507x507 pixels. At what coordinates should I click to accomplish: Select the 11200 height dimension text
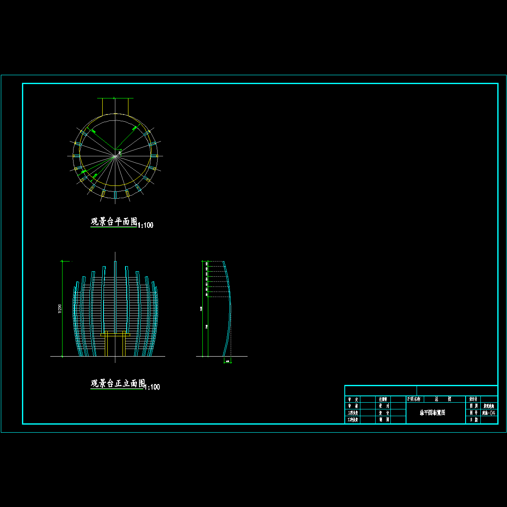click(x=60, y=309)
